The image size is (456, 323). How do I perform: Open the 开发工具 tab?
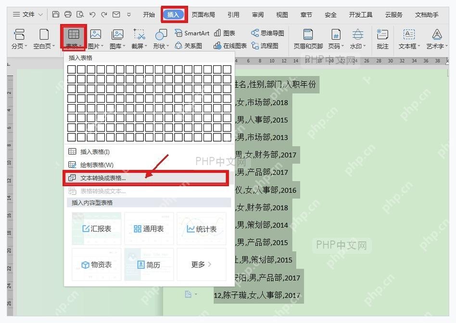tap(361, 14)
